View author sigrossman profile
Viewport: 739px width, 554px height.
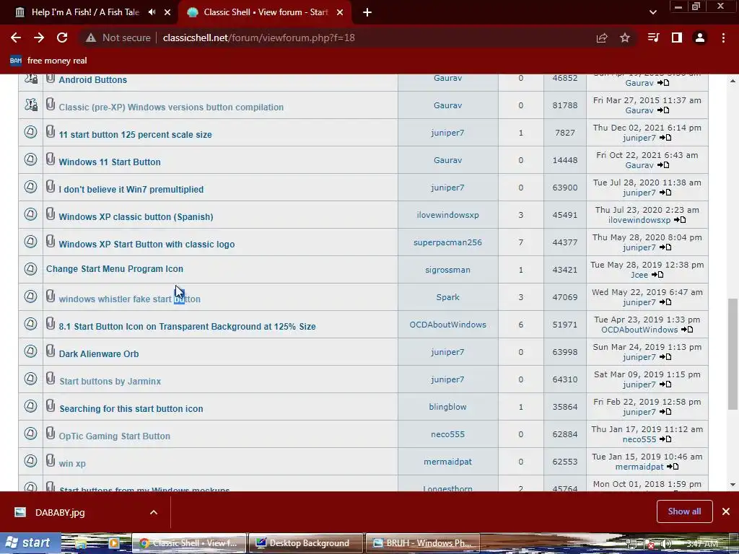point(447,270)
